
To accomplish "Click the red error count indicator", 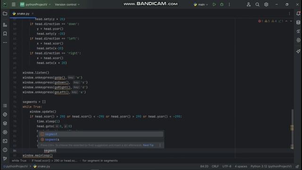I will pyautogui.click(x=260, y=21).
